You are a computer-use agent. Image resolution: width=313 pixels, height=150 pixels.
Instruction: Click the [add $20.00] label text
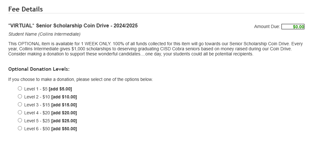(x=64, y=113)
